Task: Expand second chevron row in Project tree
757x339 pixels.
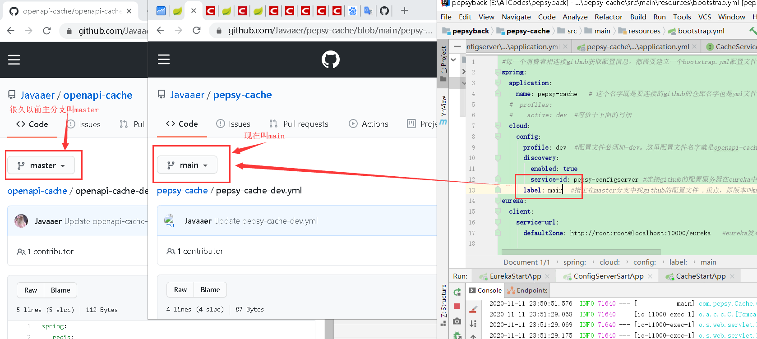Action: 463,71
